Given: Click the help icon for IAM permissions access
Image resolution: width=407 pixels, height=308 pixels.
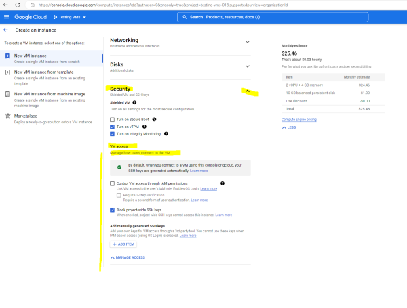Looking at the screenshot, I should click(x=222, y=183).
